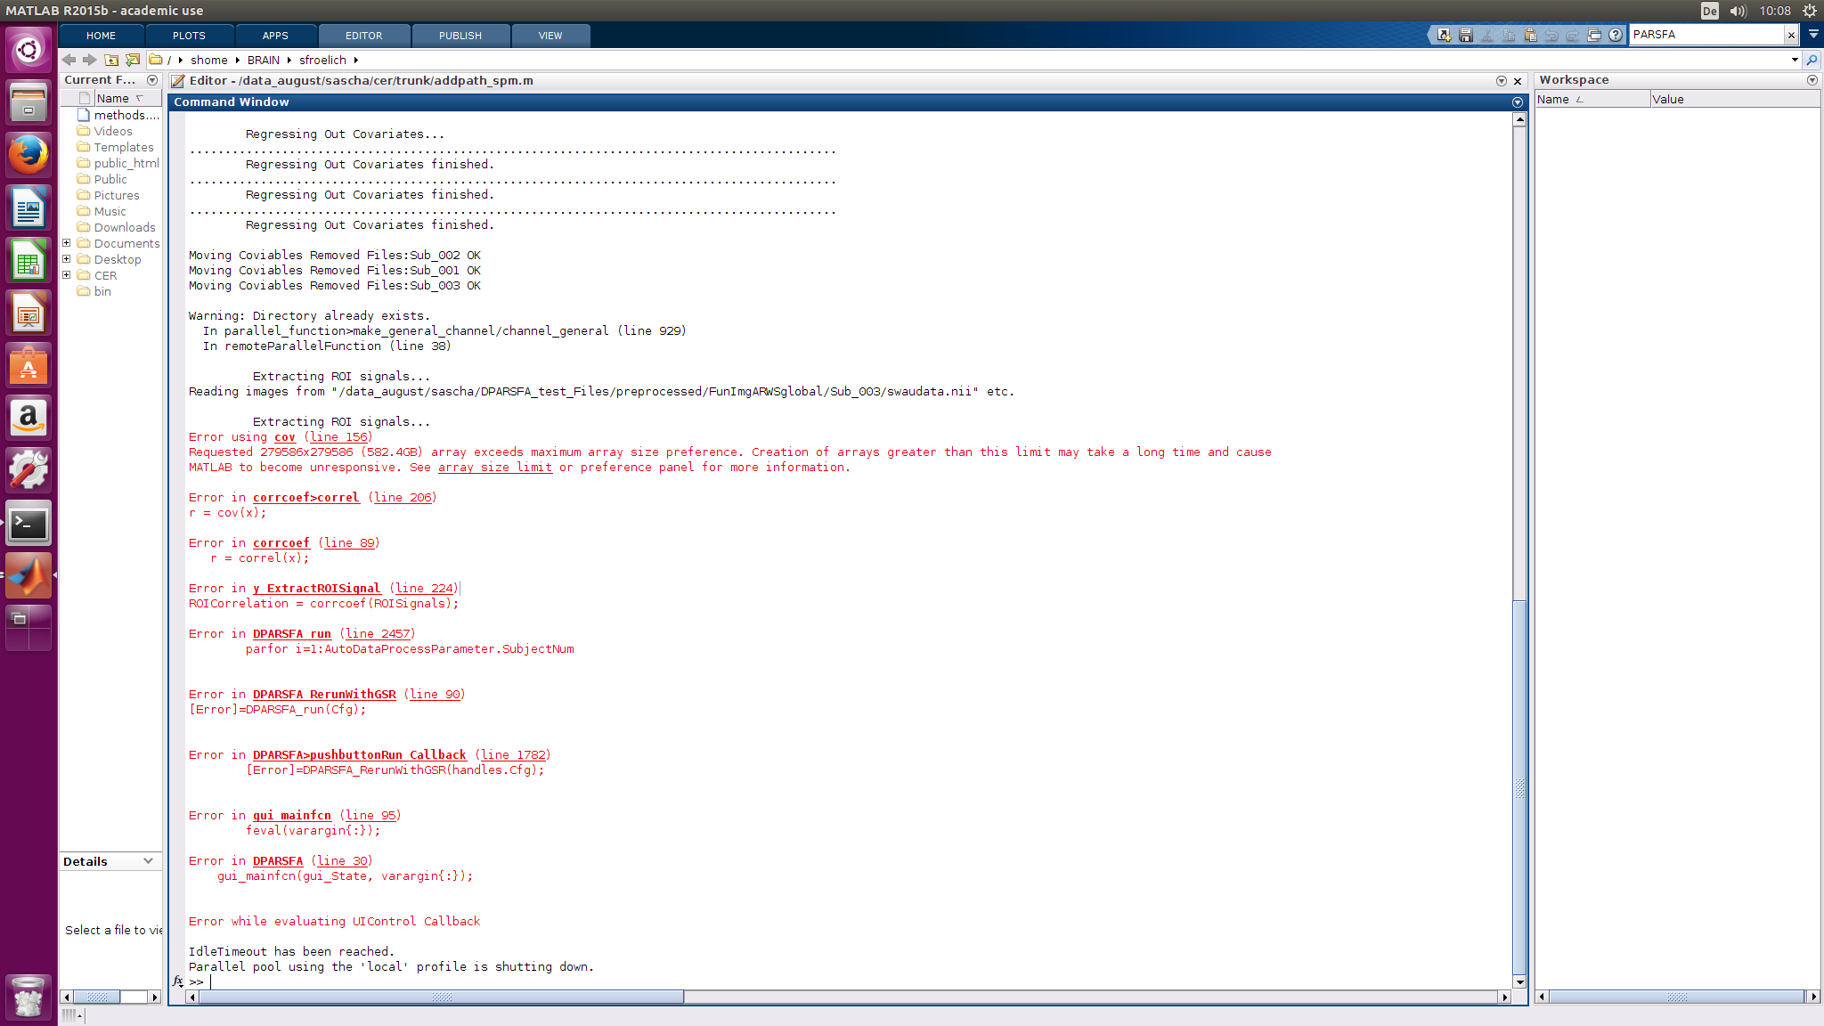
Task: Open the Workspace panel actions dropdown
Action: point(1812,80)
